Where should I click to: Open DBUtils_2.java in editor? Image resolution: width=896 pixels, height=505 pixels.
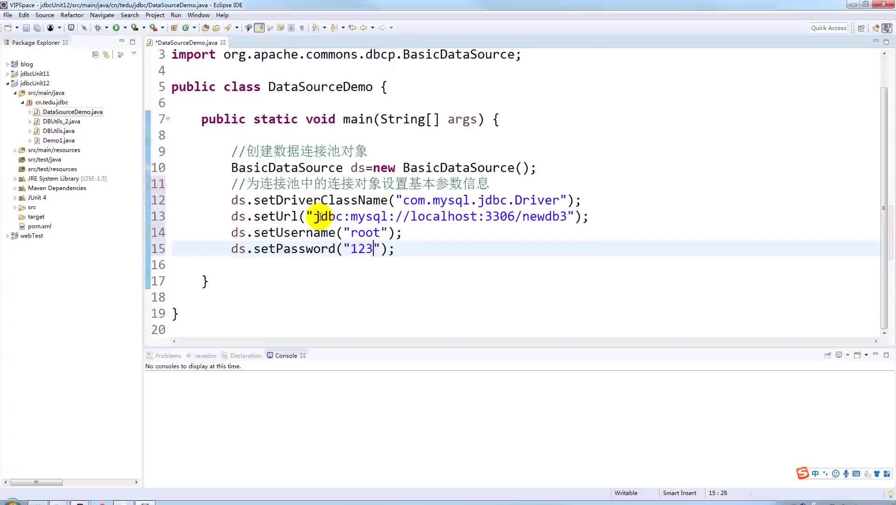(61, 121)
